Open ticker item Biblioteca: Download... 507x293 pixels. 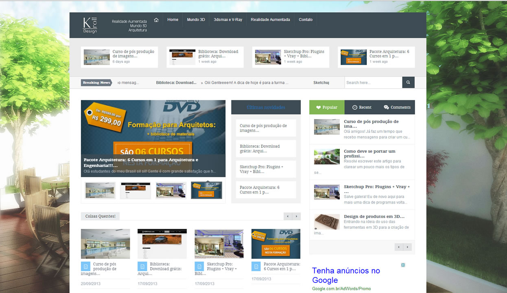pyautogui.click(x=176, y=82)
